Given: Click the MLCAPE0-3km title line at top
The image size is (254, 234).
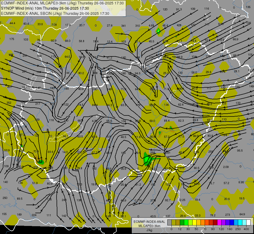Looking at the screenshot, I should pos(62,3).
